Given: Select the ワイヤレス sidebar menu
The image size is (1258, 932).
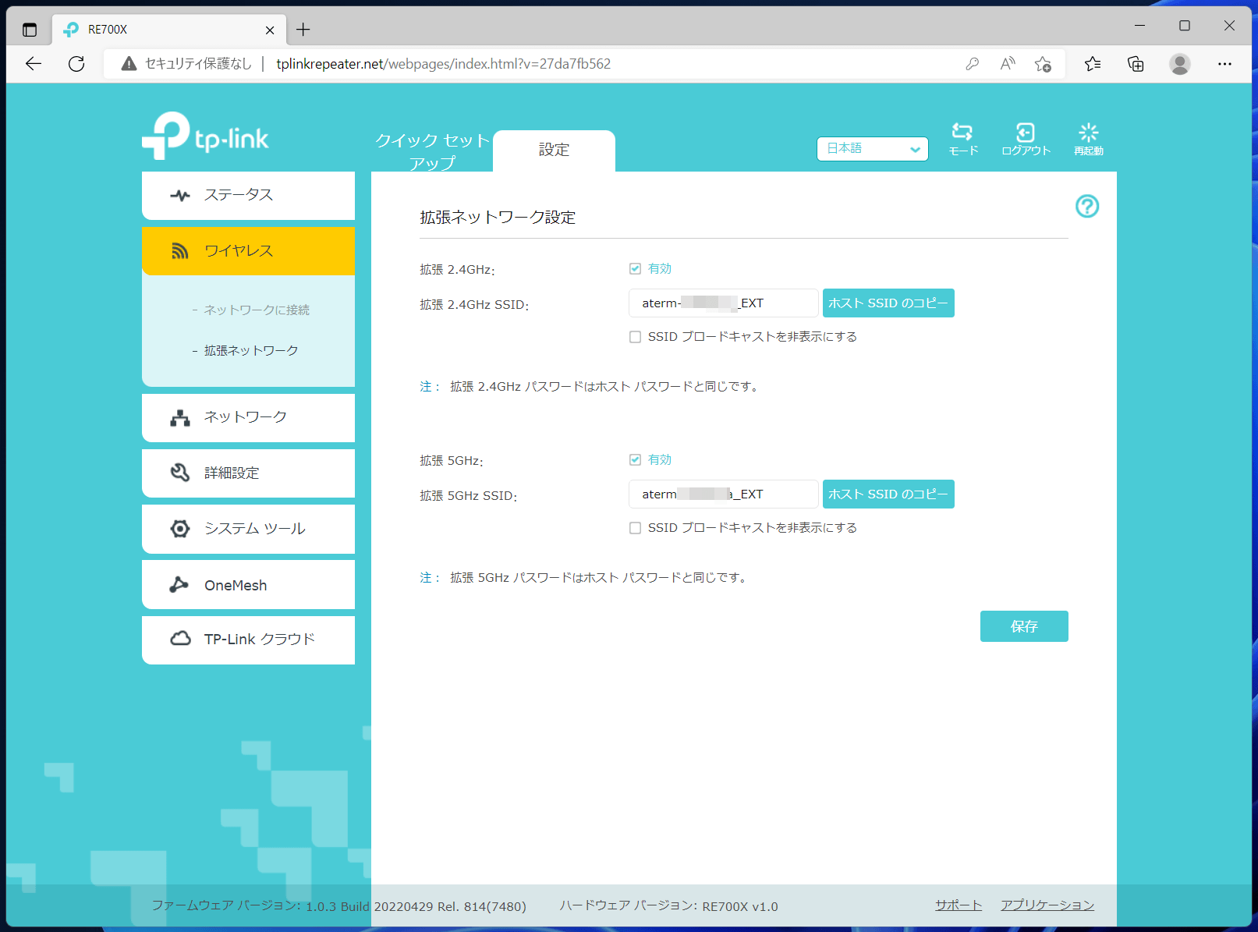Looking at the screenshot, I should pos(248,250).
